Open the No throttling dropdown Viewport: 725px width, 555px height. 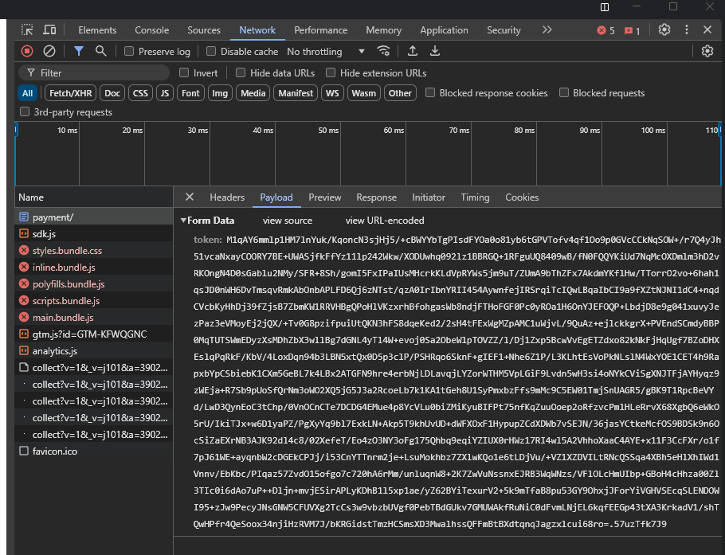(325, 52)
